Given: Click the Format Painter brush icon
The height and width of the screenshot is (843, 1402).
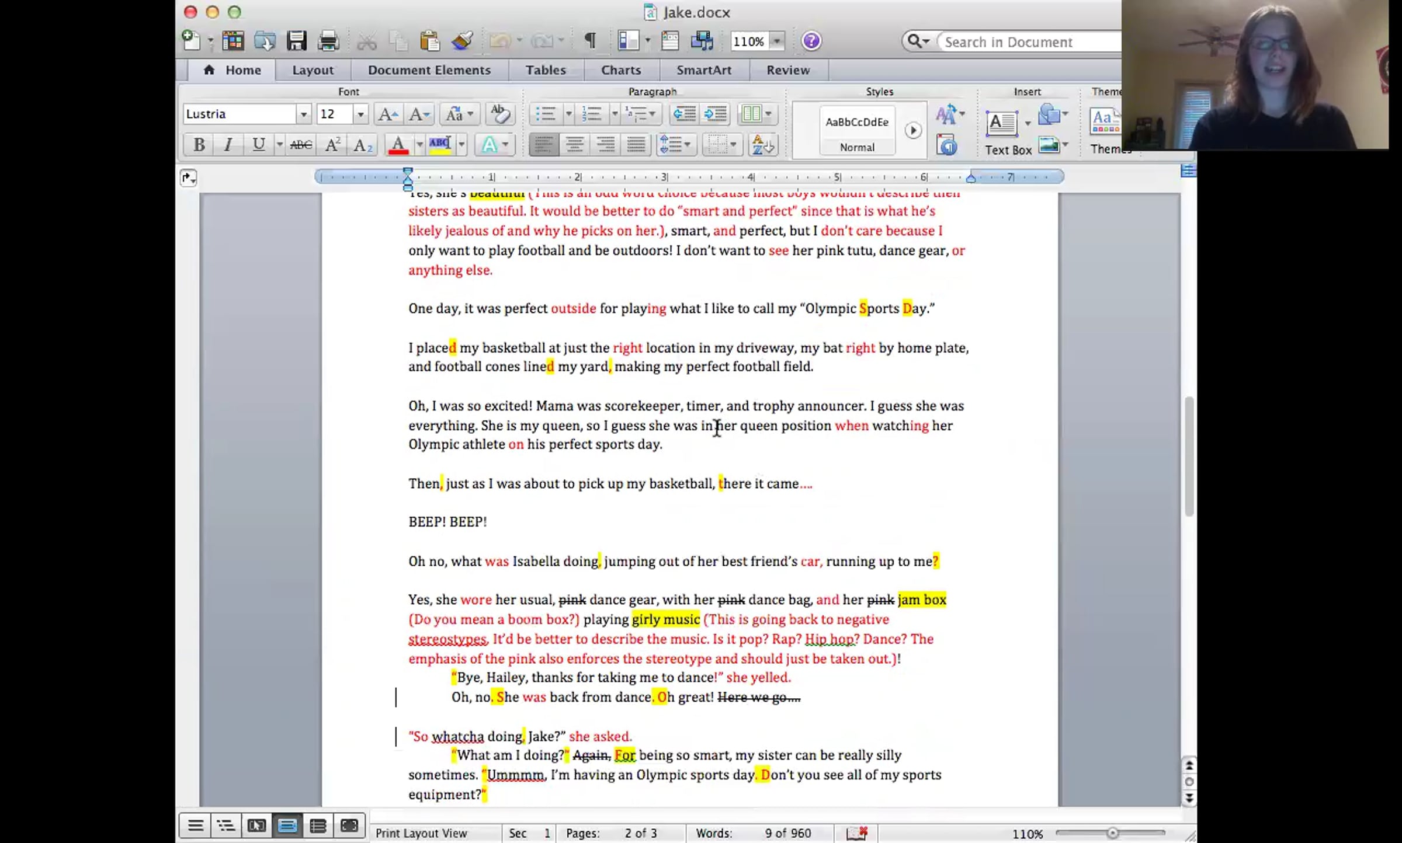Looking at the screenshot, I should [x=461, y=41].
